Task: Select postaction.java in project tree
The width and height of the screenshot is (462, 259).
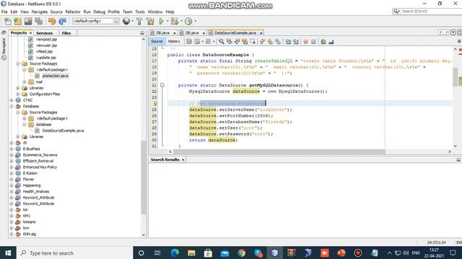Action: point(55,76)
